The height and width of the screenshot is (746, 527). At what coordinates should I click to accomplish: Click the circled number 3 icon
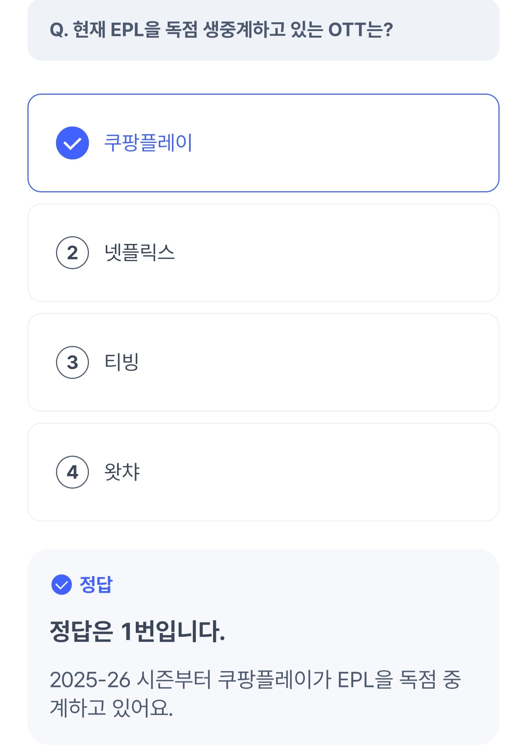(x=72, y=362)
